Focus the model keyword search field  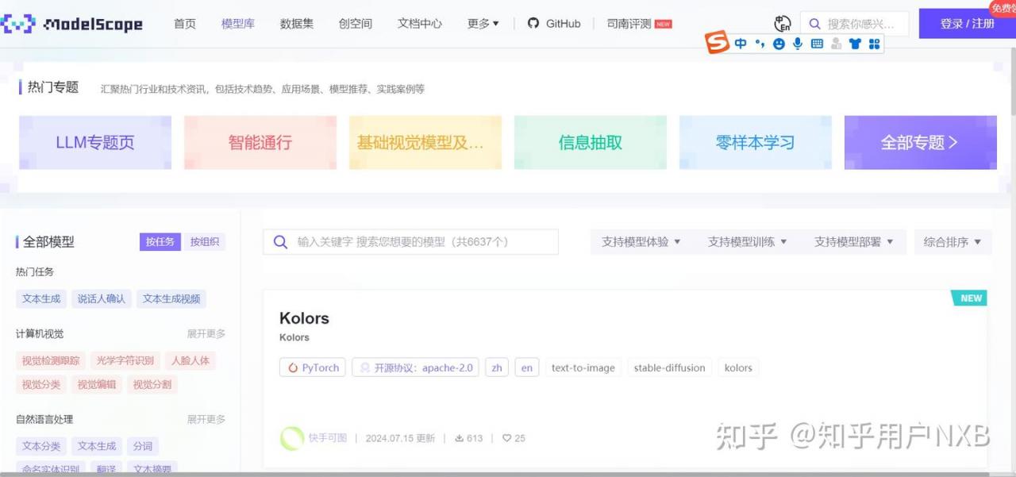411,242
